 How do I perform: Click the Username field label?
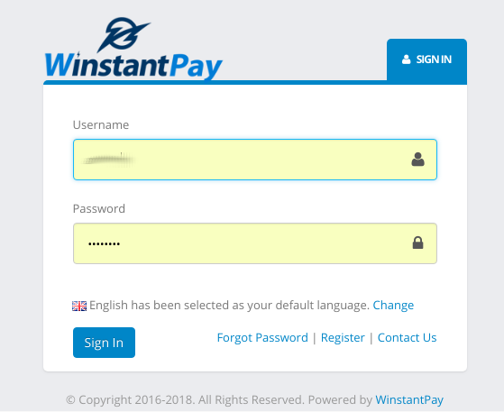(x=101, y=124)
